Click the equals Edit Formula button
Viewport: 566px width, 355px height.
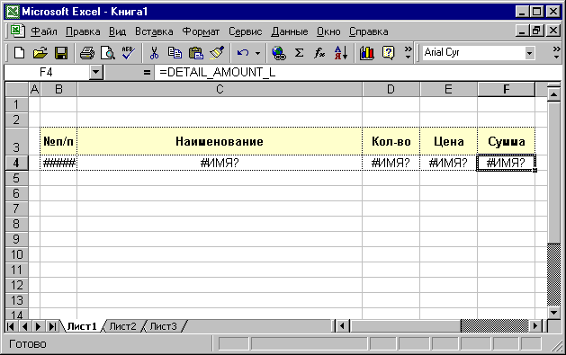[147, 73]
